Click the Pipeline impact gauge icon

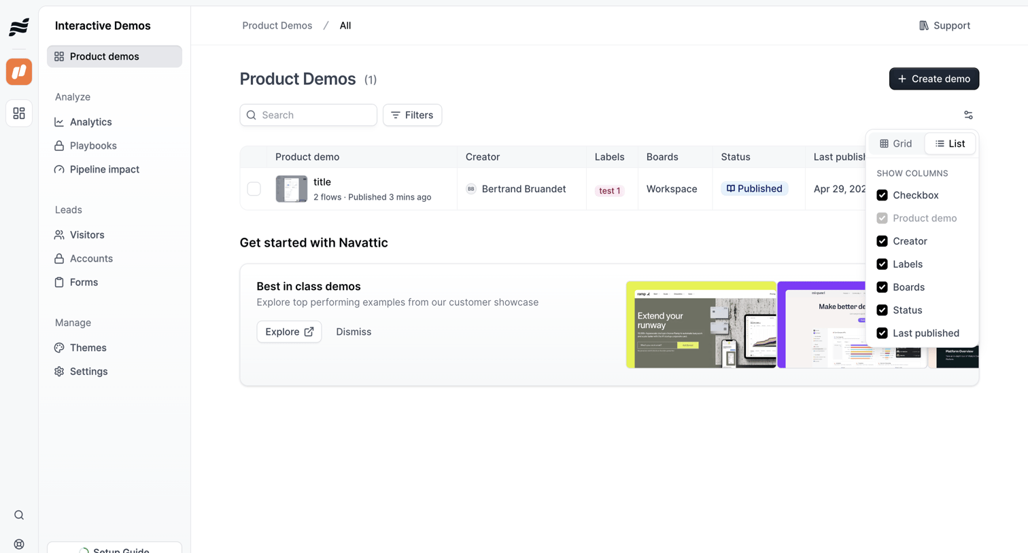[59, 170]
